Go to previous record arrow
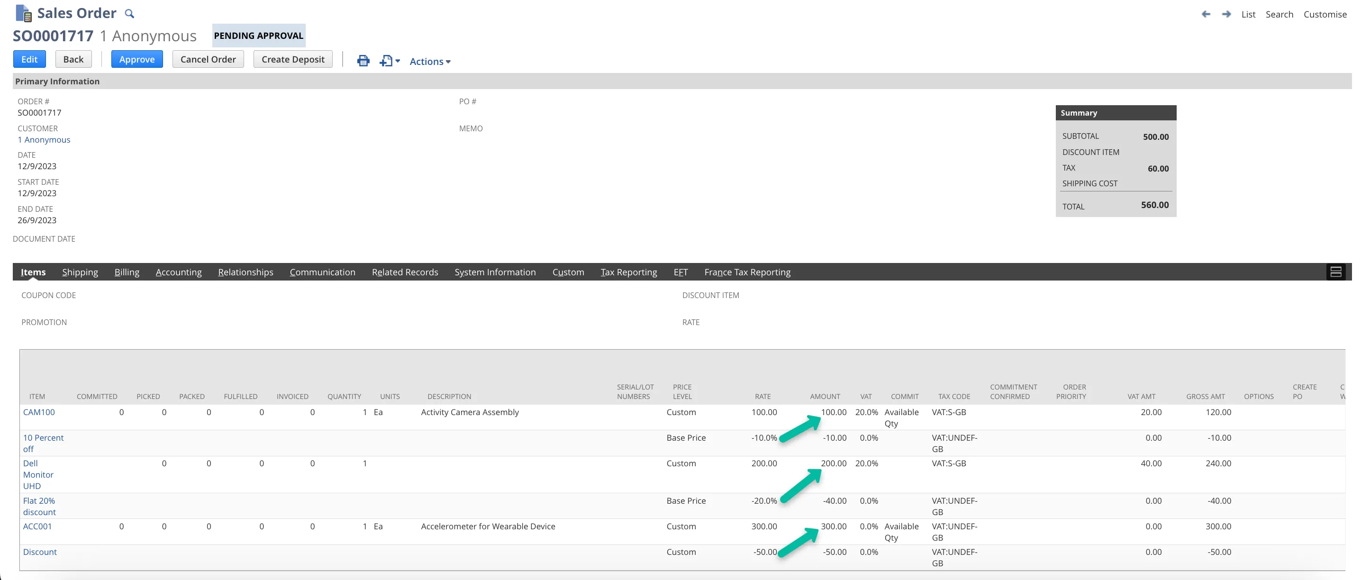This screenshot has height=580, width=1361. pyautogui.click(x=1206, y=14)
